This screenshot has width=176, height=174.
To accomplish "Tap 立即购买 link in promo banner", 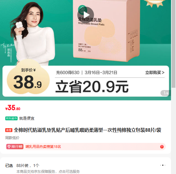I will (x=155, y=72).
